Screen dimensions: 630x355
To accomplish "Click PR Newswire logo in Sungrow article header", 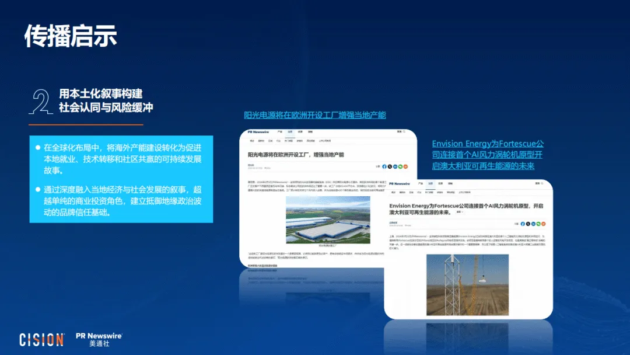I will [258, 132].
